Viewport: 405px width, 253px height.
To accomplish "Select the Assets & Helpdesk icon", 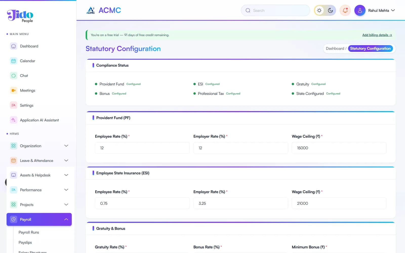I will click(x=13, y=175).
